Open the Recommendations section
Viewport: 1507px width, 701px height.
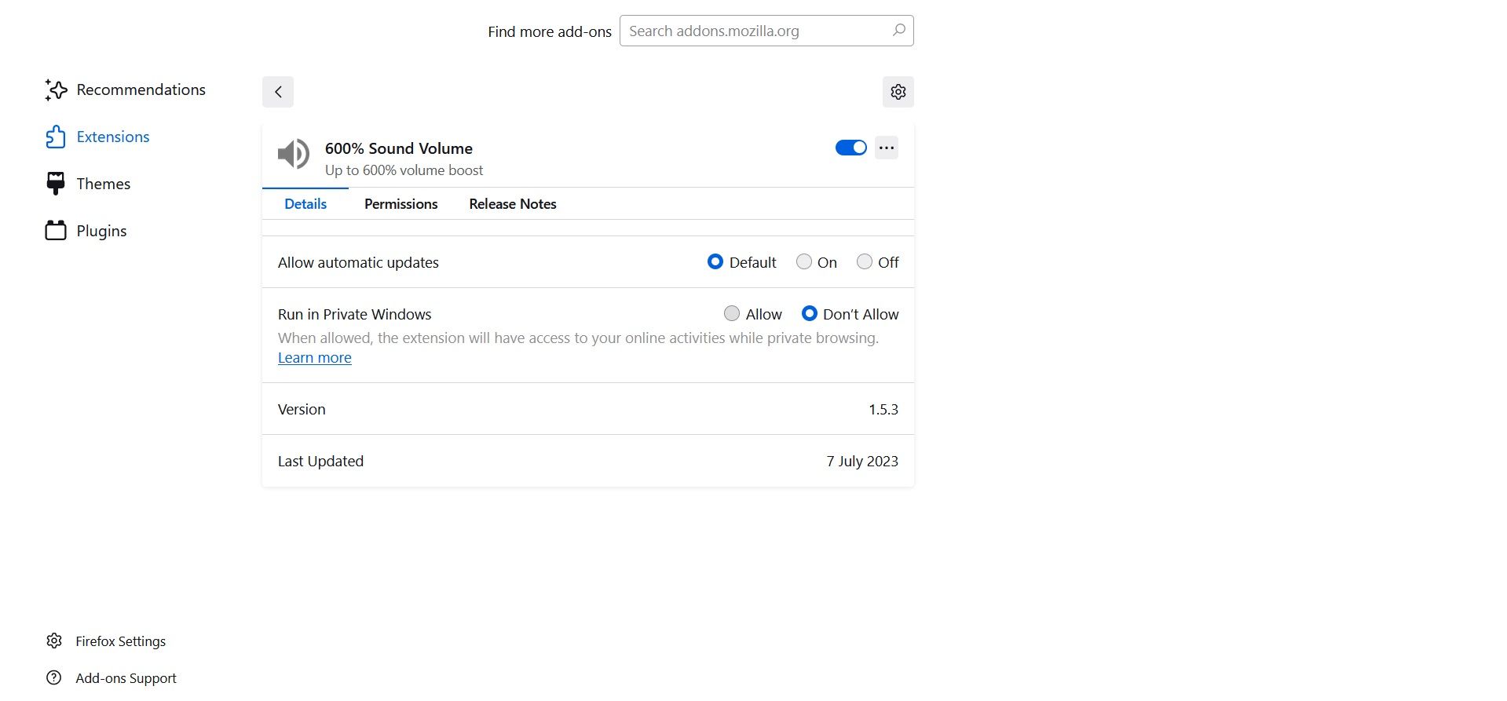point(126,90)
